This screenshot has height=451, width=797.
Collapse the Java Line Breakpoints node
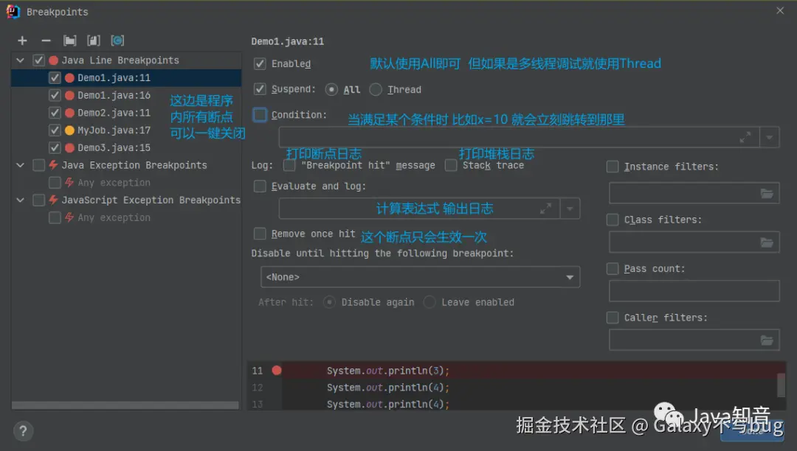point(21,60)
